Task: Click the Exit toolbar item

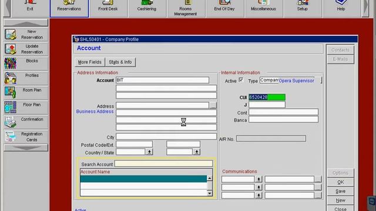Action: [30, 8]
